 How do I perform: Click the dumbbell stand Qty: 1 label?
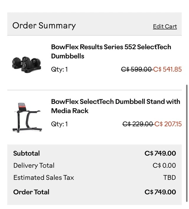[x=59, y=124]
